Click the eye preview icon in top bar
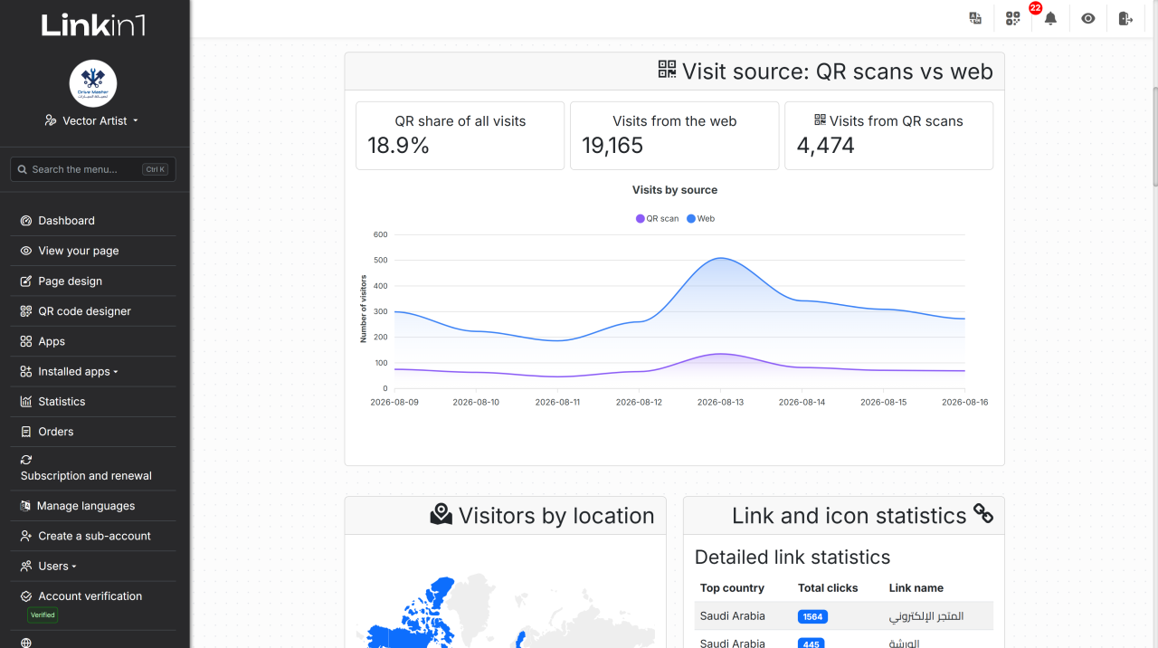1158x648 pixels. coord(1088,18)
